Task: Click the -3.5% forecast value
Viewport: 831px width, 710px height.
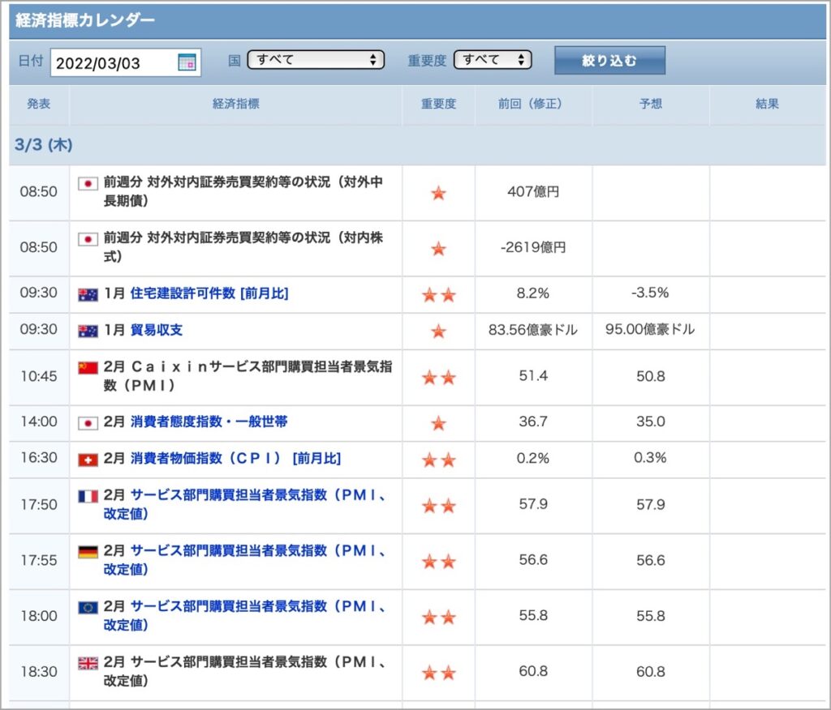Action: click(650, 293)
